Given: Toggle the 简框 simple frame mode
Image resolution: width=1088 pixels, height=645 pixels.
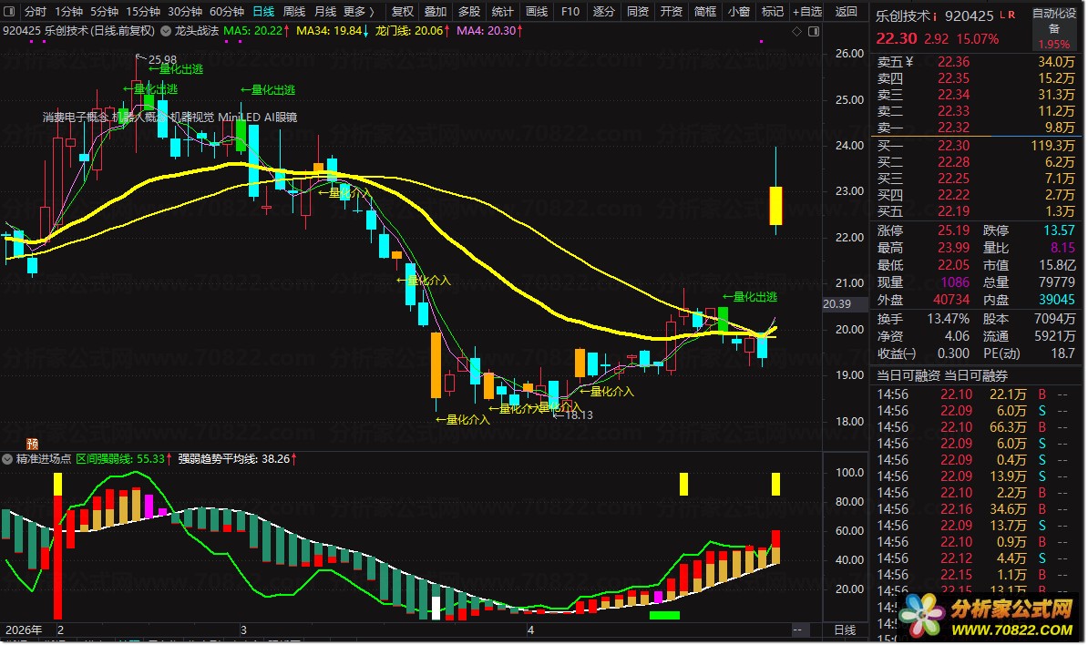Looking at the screenshot, I should coord(705,11).
